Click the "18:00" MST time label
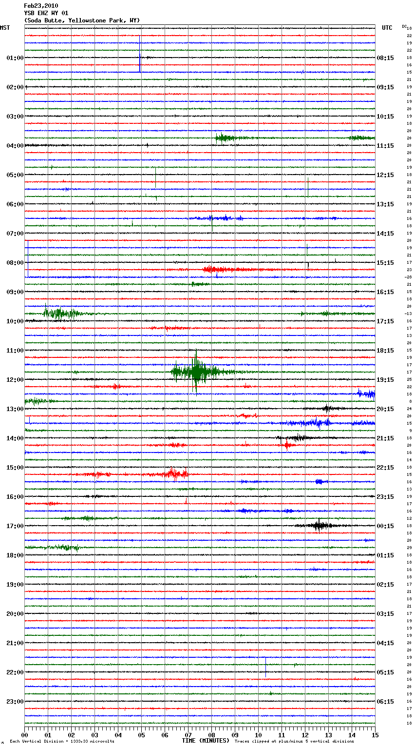This screenshot has width=414, height=748. click(x=15, y=555)
